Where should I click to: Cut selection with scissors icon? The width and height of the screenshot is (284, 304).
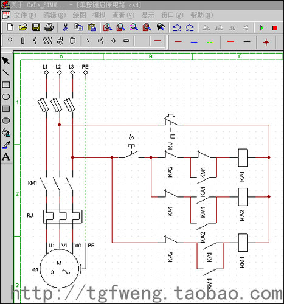pyautogui.click(x=66, y=27)
